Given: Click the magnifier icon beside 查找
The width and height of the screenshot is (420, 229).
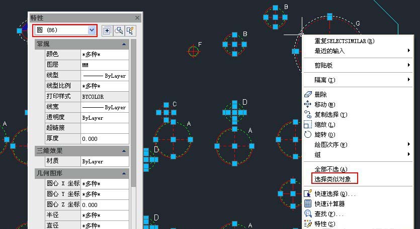Looking at the screenshot, I should (x=308, y=213).
